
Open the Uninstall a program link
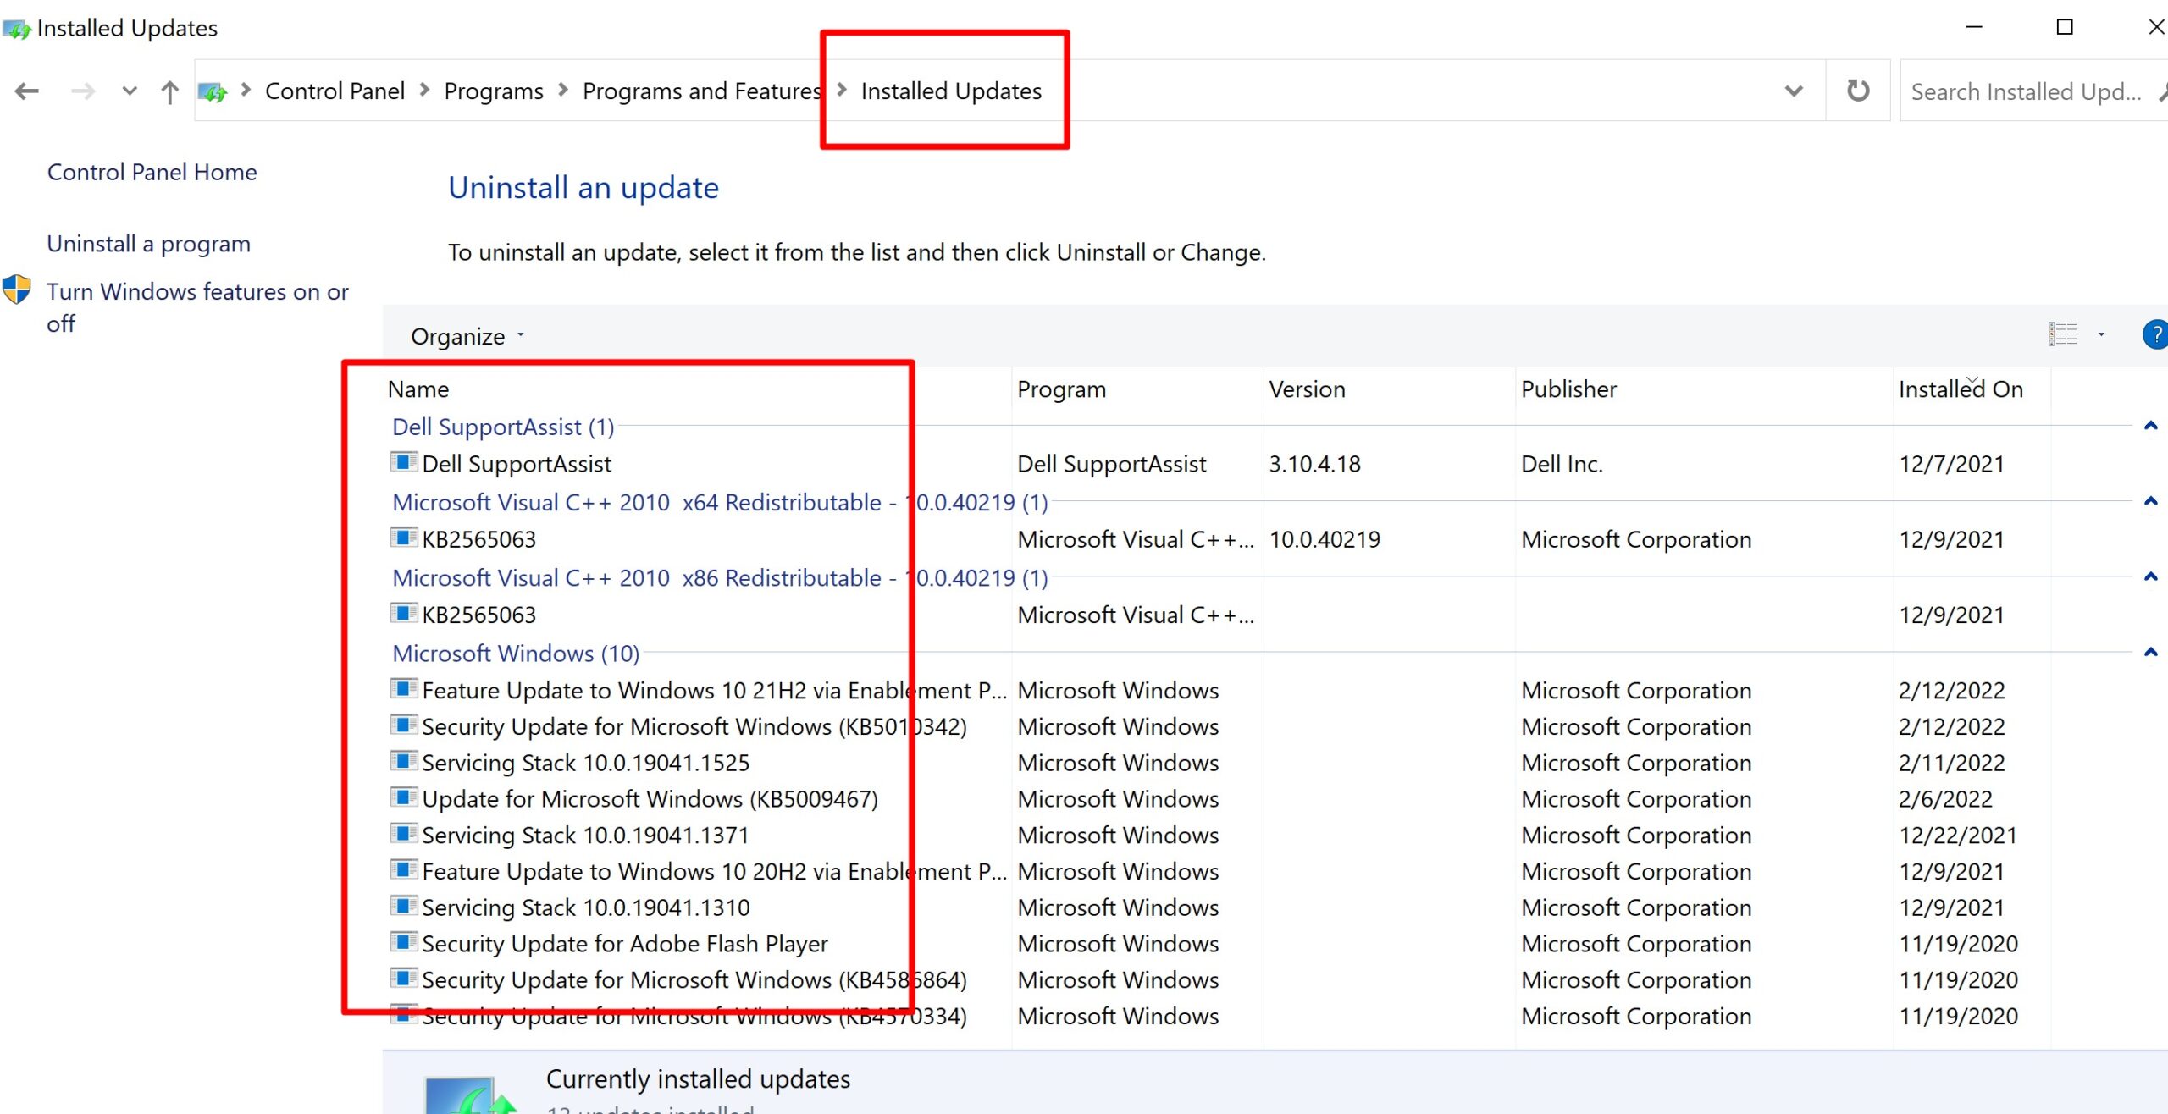pyautogui.click(x=148, y=244)
